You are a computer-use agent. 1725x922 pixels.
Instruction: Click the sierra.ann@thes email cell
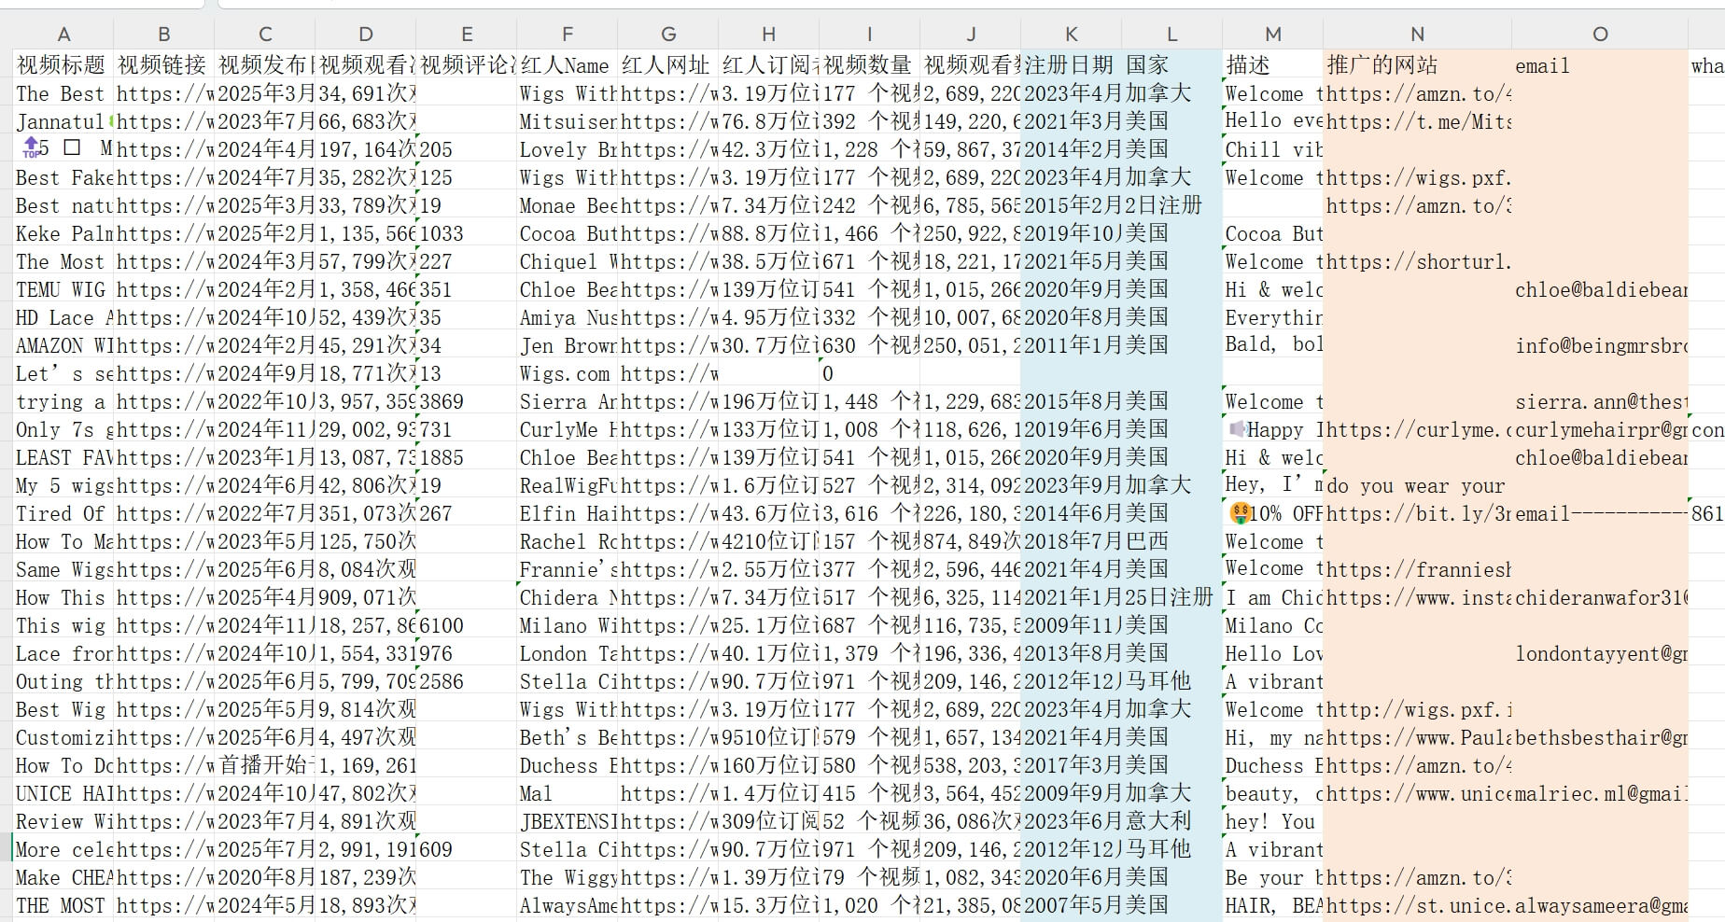[1600, 401]
